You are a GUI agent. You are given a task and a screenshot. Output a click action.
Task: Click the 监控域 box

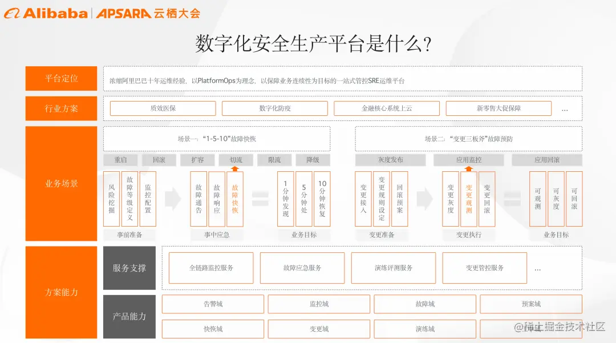pyautogui.click(x=319, y=304)
